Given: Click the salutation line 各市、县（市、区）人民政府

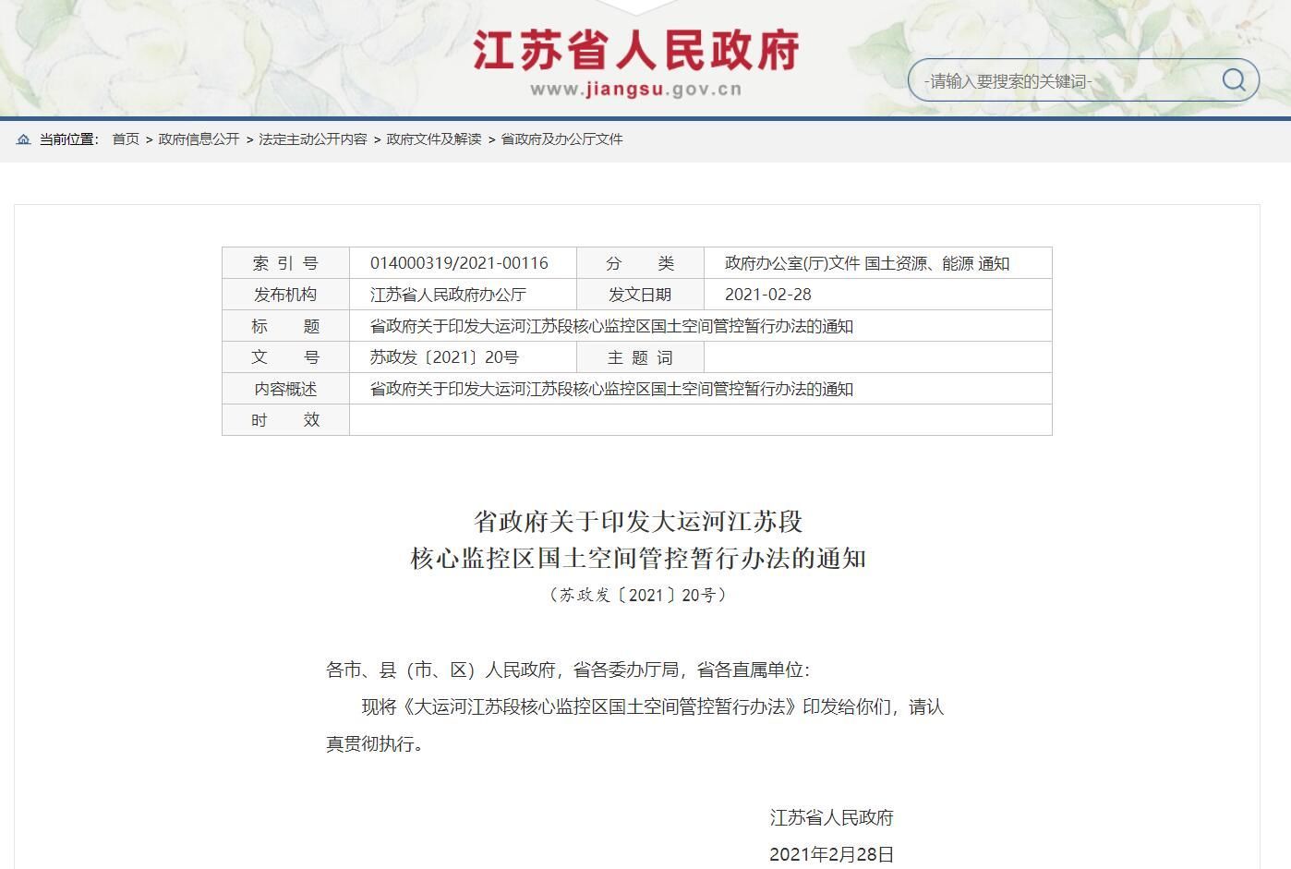Looking at the screenshot, I should click(567, 670).
